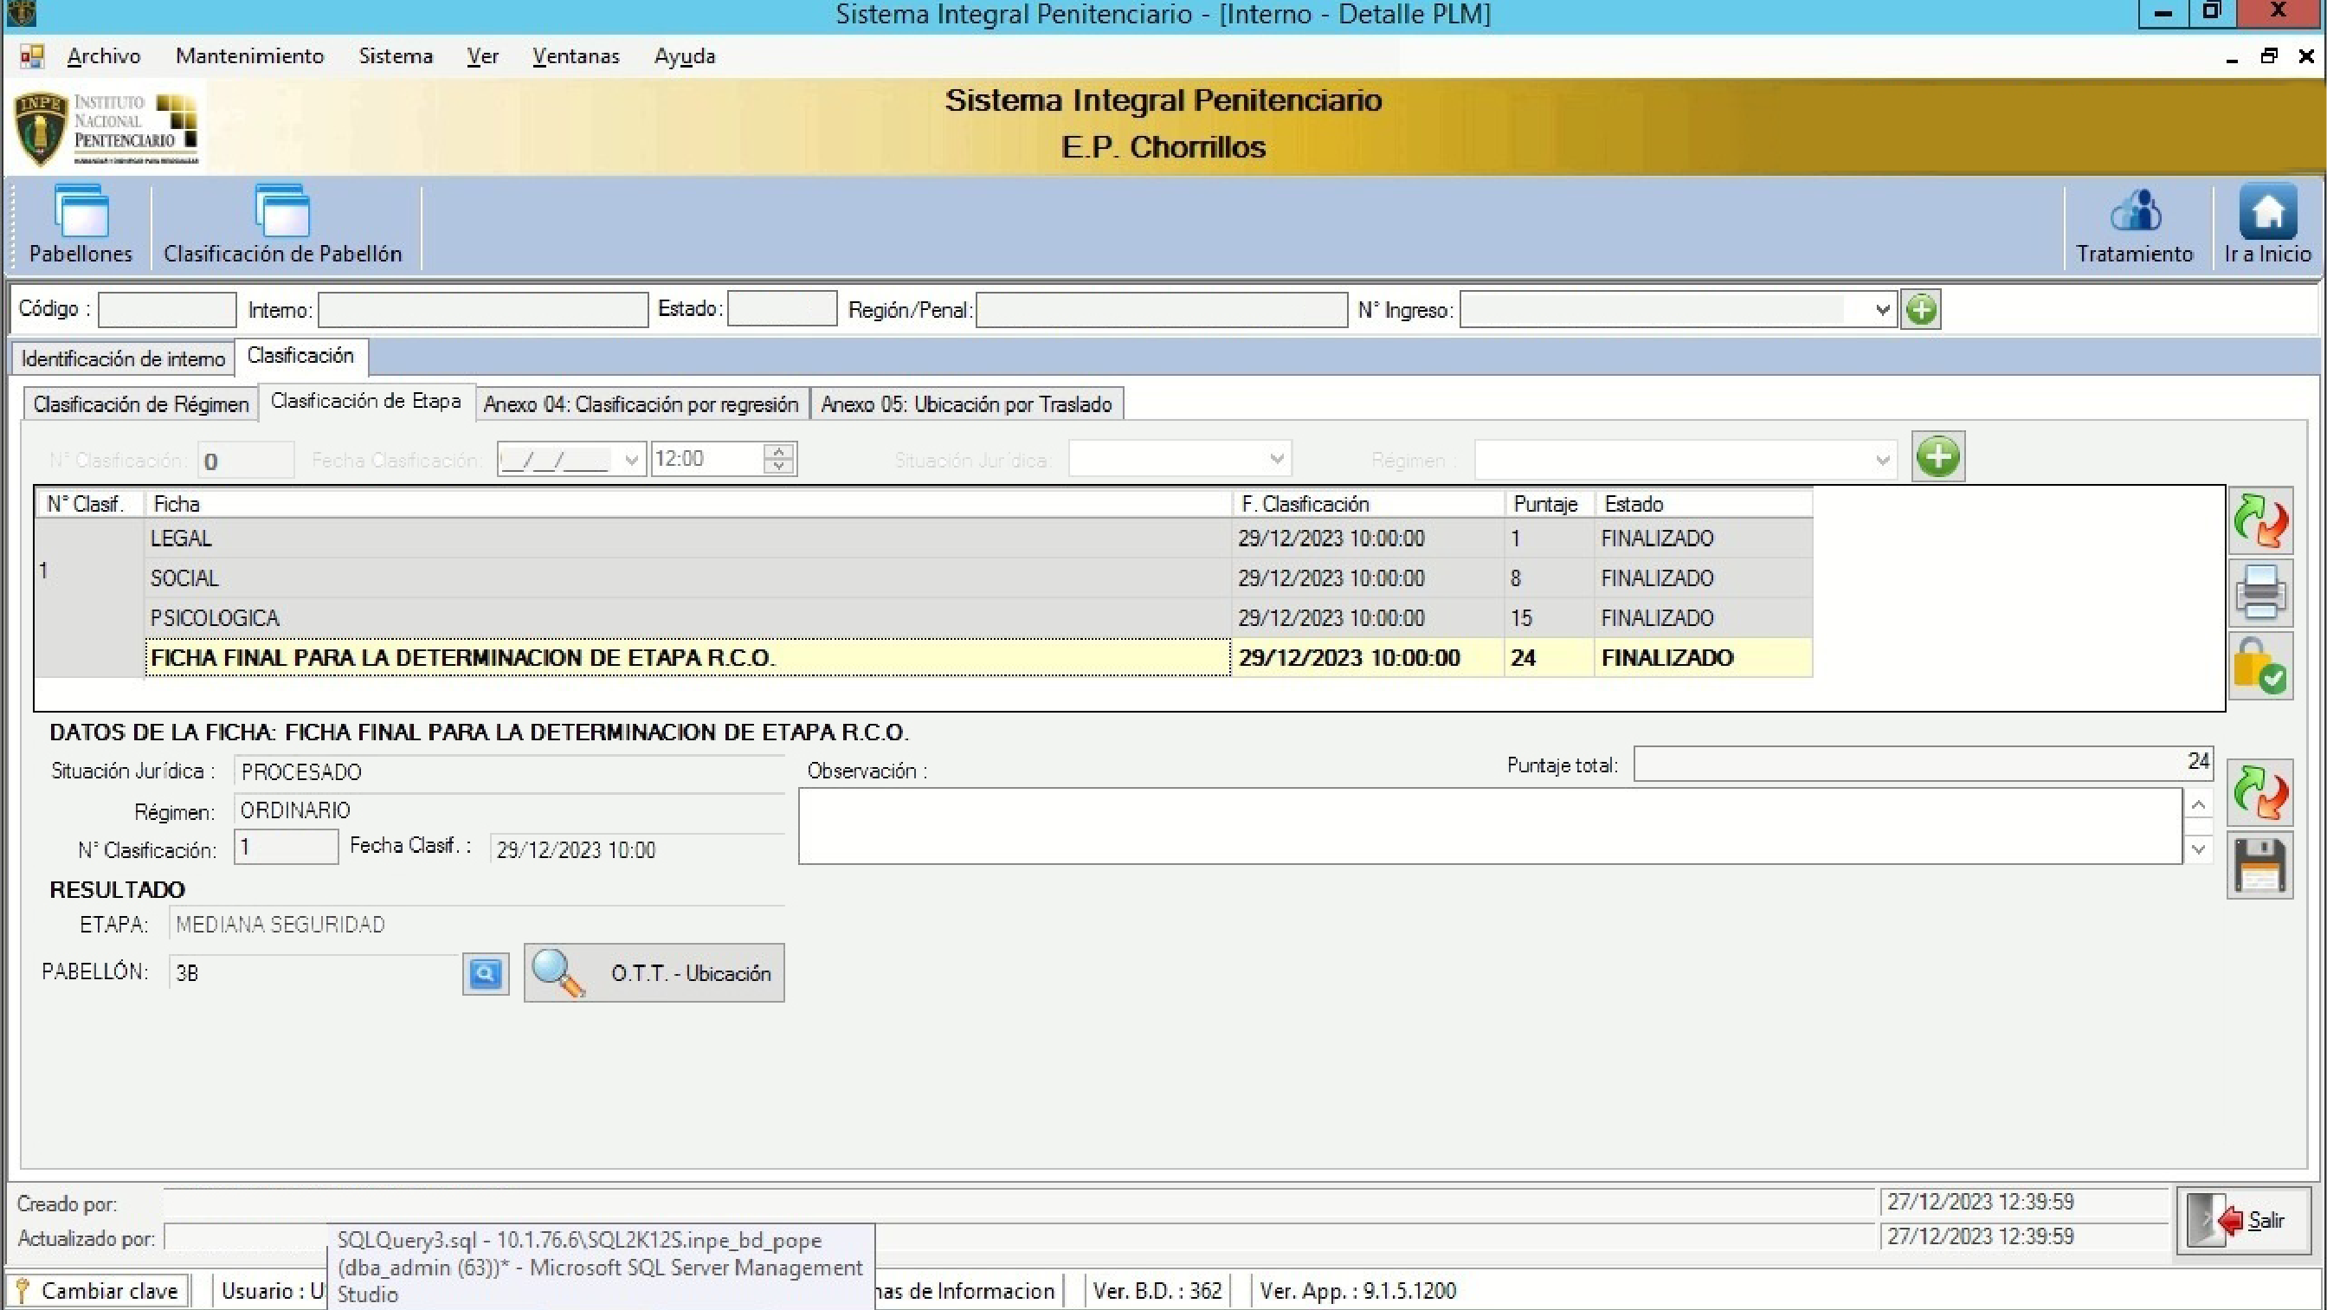Click Ver. App. : 9.1.5.1200 status entry
This screenshot has width=2327, height=1310.
tap(1357, 1291)
